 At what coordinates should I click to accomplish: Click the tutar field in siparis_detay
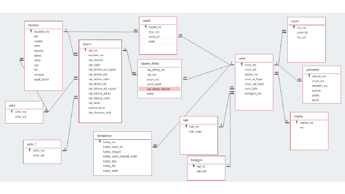(x=150, y=94)
